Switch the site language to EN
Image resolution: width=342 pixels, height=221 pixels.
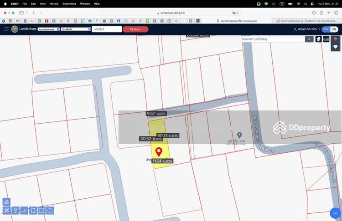[x=334, y=29]
